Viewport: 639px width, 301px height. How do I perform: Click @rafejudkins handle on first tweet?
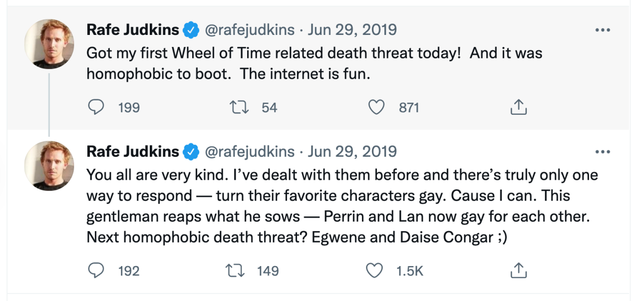tap(250, 30)
